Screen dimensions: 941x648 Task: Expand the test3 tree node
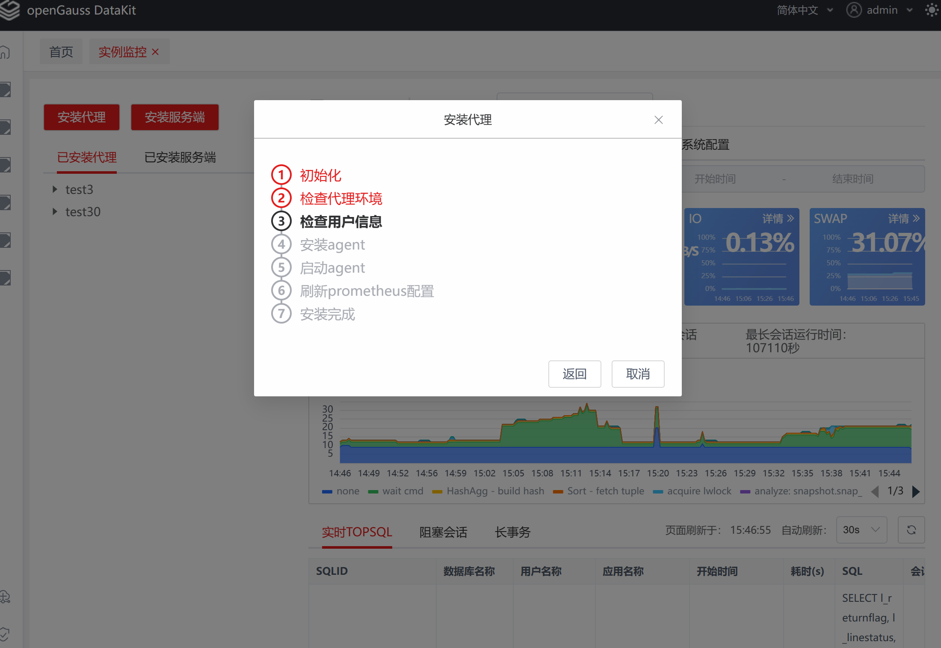tap(55, 189)
